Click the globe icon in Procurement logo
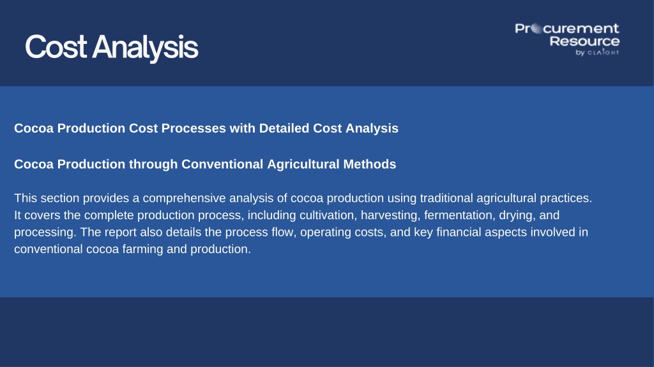 (x=536, y=29)
